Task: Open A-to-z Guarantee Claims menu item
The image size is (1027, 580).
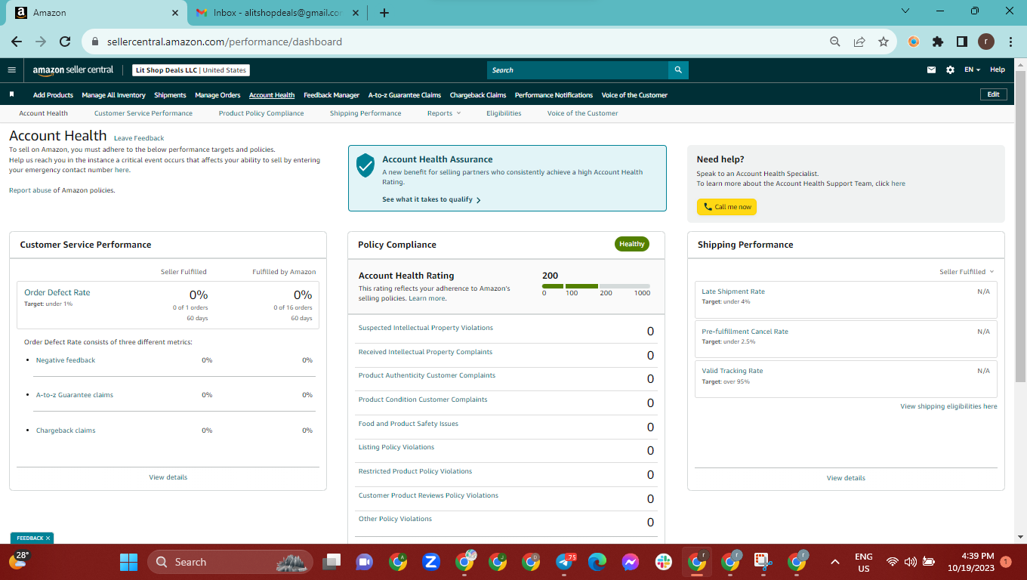Action: tap(405, 95)
